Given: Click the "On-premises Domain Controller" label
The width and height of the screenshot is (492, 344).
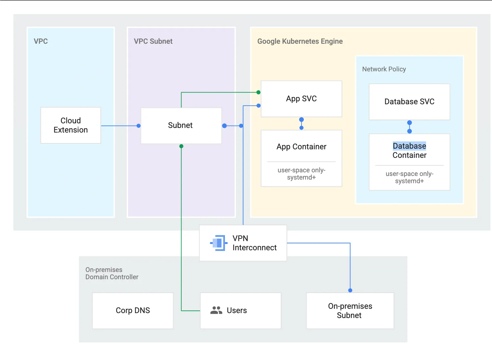Looking at the screenshot, I should 112,273.
